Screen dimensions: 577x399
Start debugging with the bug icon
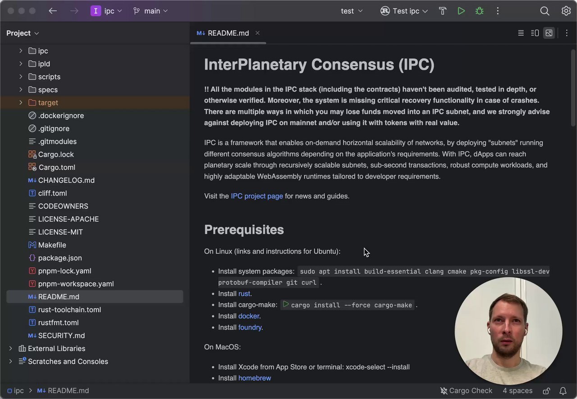(x=479, y=11)
